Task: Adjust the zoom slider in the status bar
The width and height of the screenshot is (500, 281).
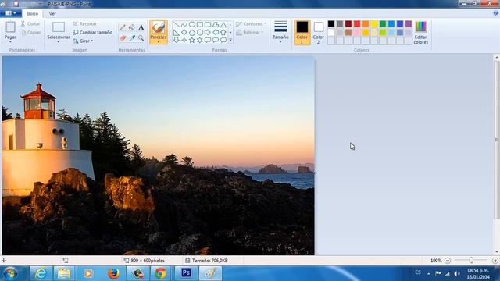Action: (x=471, y=260)
